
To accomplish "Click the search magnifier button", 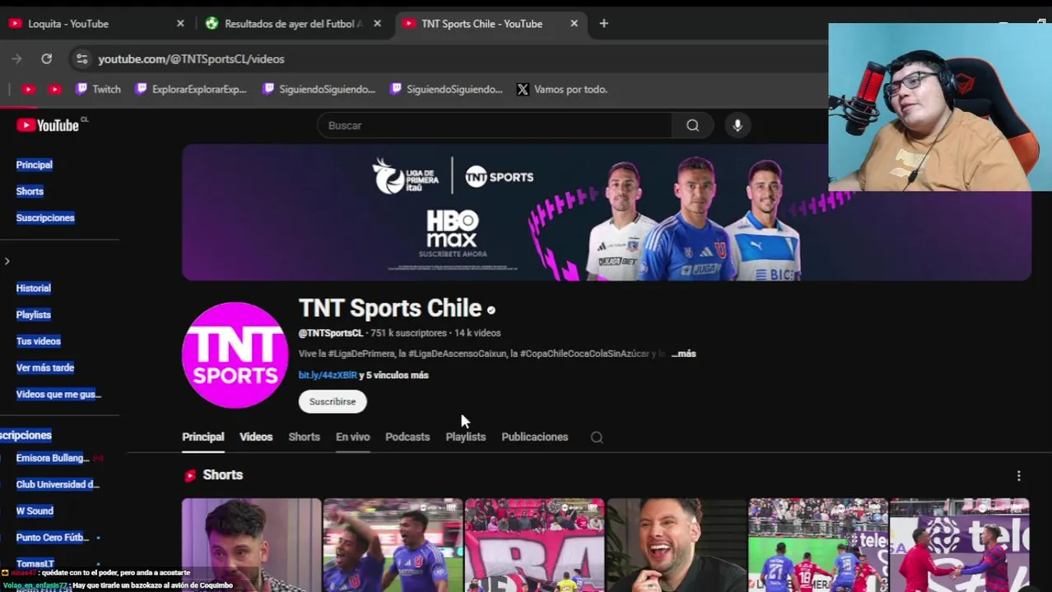I will 692,125.
